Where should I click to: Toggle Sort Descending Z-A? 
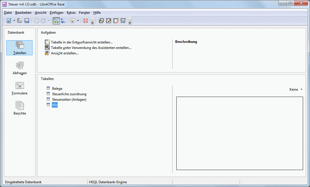tap(63, 21)
